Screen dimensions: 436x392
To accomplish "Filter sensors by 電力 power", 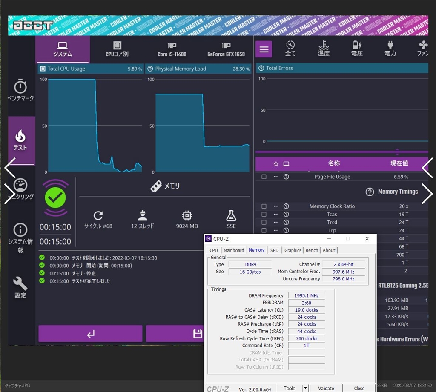I will coord(390,49).
